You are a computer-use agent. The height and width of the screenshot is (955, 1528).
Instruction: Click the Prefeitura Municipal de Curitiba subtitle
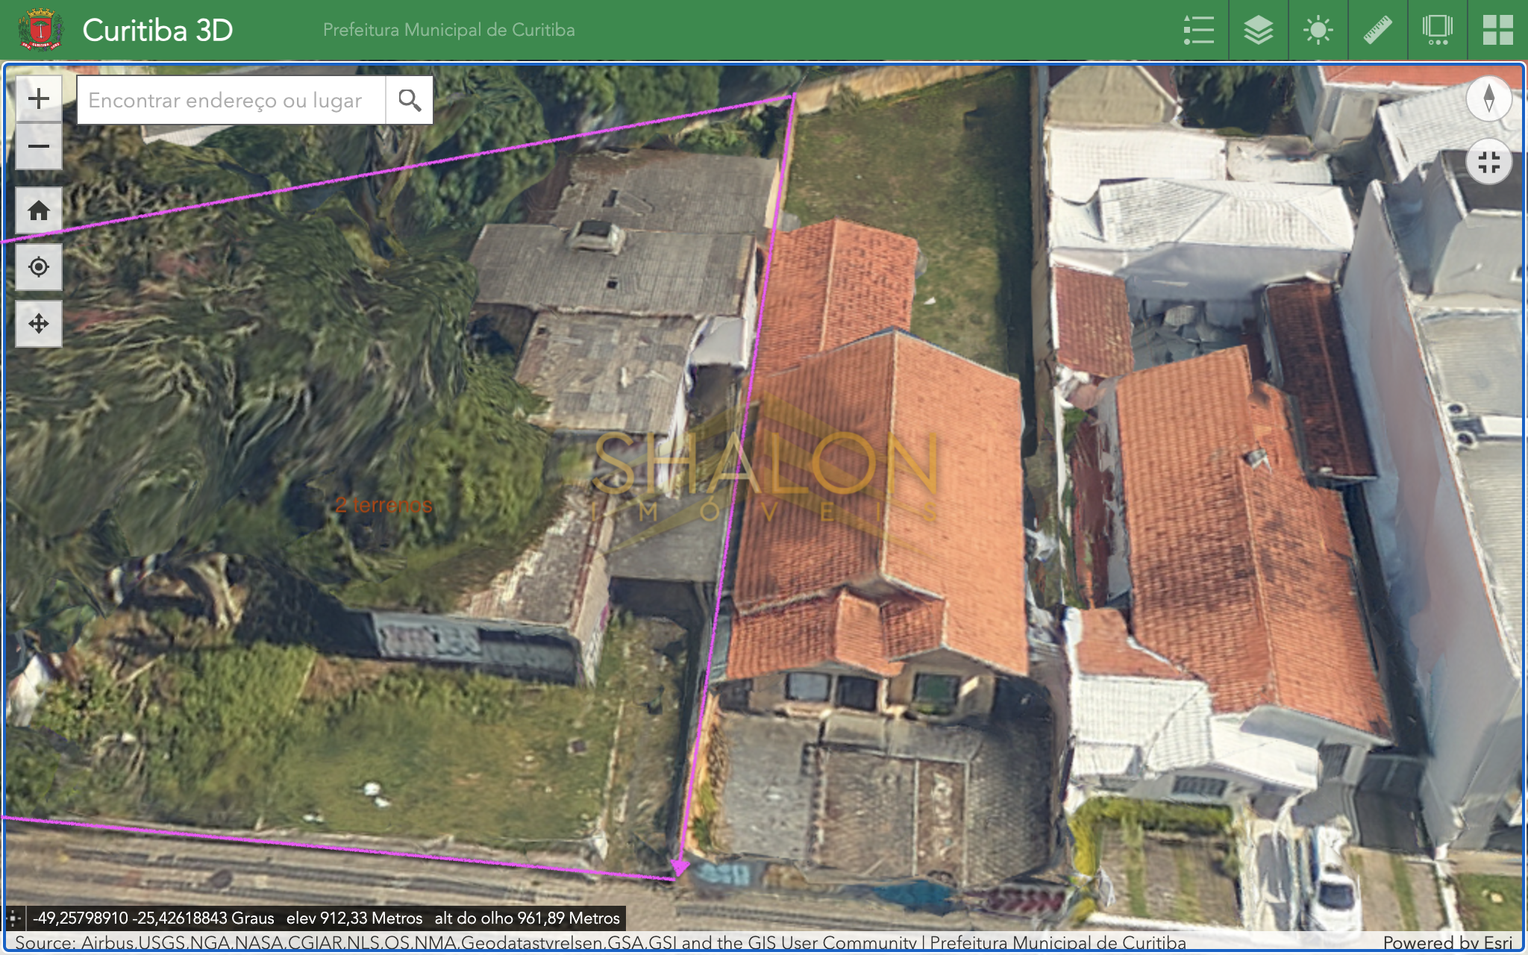[x=448, y=30]
